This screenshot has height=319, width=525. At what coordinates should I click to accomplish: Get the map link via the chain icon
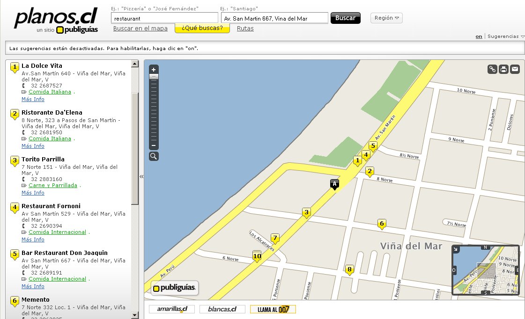tap(492, 69)
